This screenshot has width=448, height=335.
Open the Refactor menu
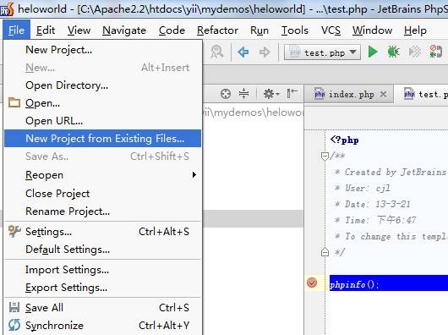point(217,30)
